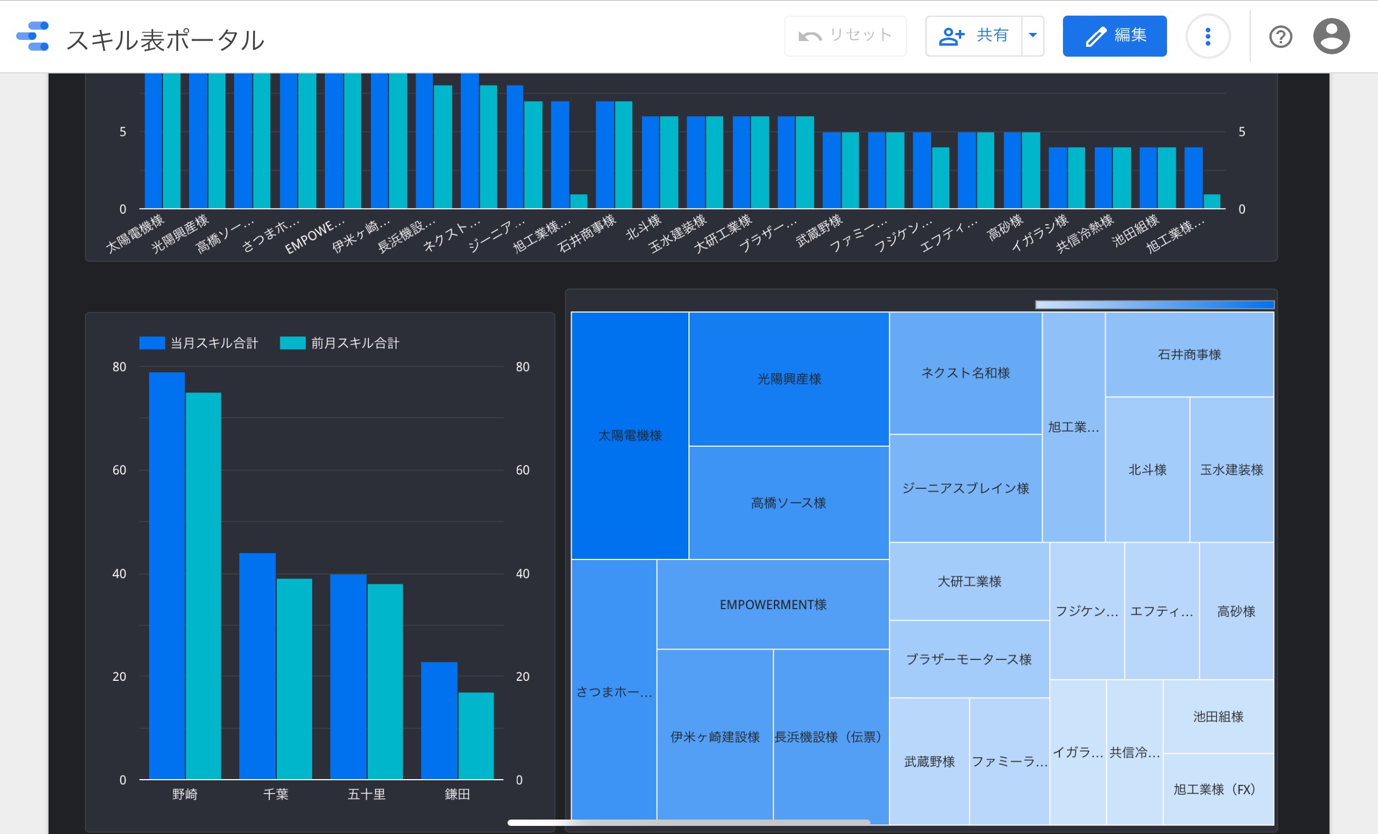Screen dimensions: 1378x834
Task: Click the リセット reset button
Action: 845,36
